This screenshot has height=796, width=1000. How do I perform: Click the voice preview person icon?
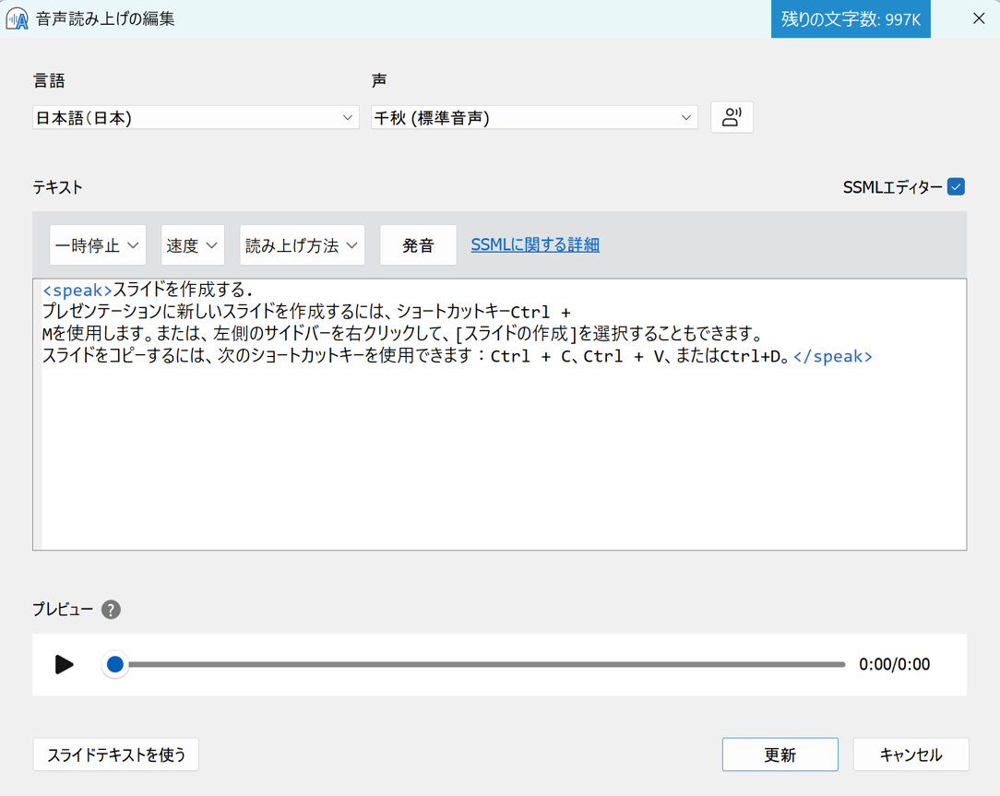pos(732,117)
